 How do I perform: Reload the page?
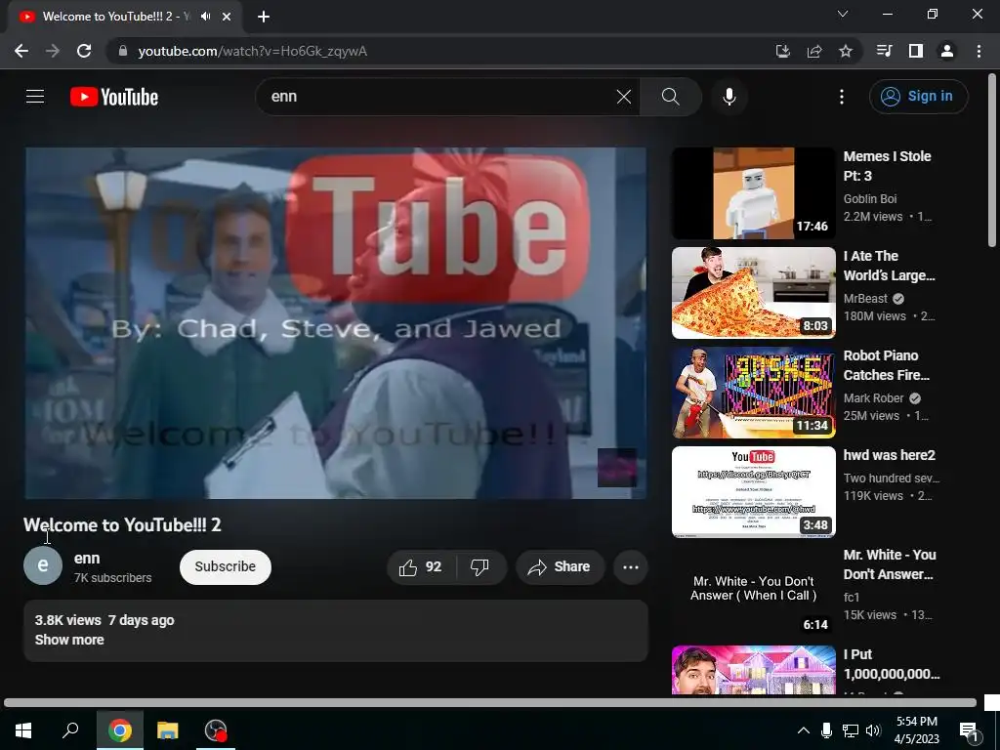click(x=84, y=51)
